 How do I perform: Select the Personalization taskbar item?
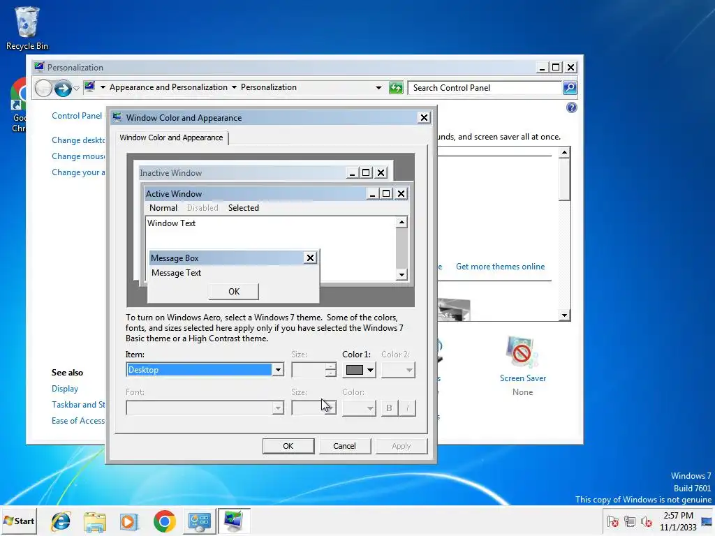234,521
